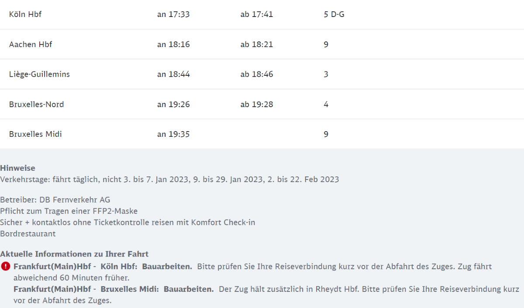Click the Hinweise heading

click(x=17, y=168)
